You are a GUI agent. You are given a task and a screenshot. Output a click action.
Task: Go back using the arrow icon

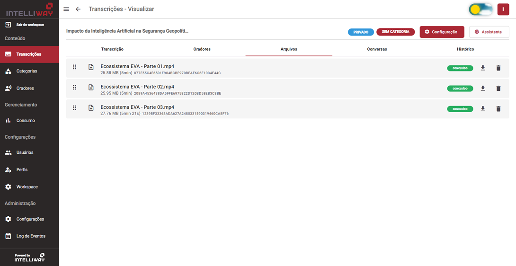pyautogui.click(x=78, y=9)
